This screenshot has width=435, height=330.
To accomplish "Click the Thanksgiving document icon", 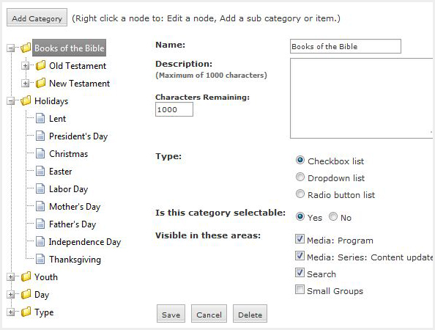I will pyautogui.click(x=40, y=259).
